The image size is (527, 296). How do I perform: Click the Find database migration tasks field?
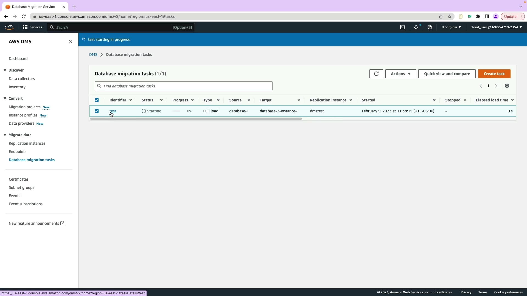pos(183,86)
